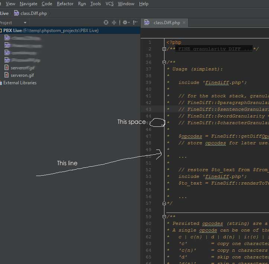Click line number 43 in the gutter
This screenshot has height=264, width=269.
tap(149, 109)
